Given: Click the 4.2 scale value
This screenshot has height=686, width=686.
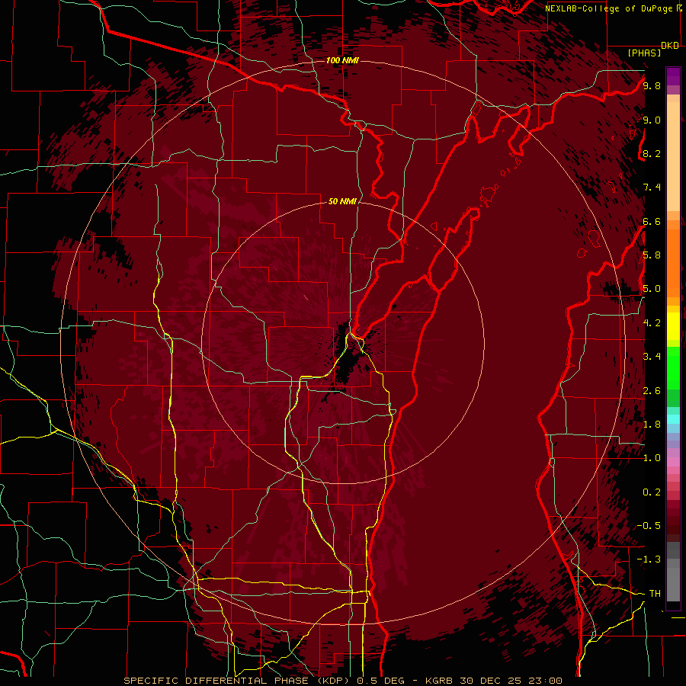Looking at the screenshot, I should (652, 323).
